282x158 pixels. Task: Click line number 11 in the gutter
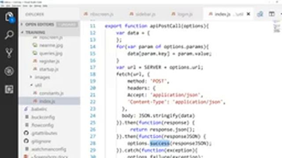coord(93,26)
